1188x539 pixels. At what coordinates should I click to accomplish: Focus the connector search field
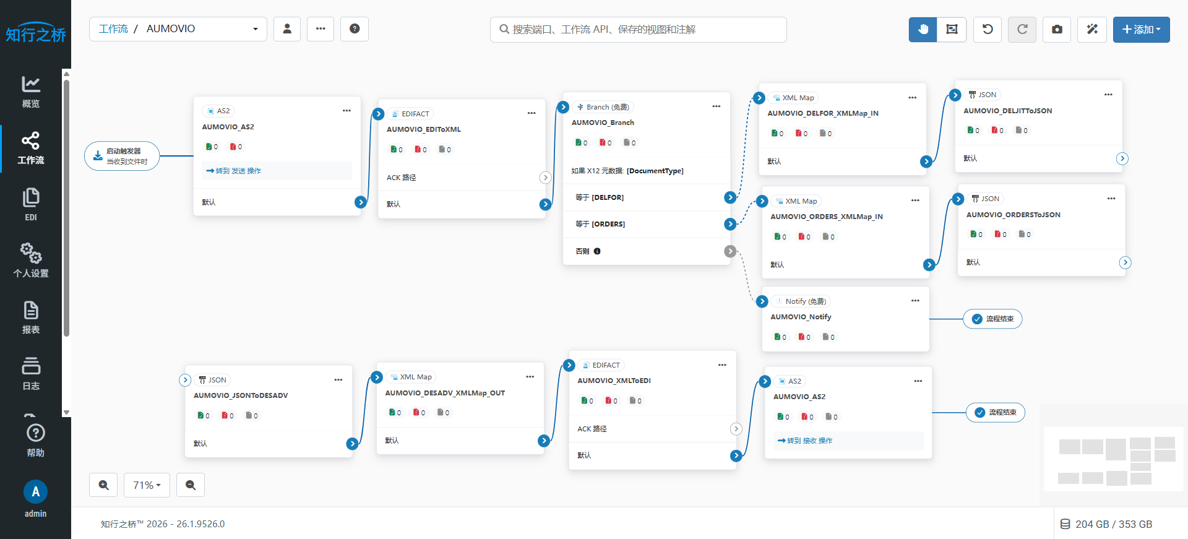pyautogui.click(x=639, y=30)
